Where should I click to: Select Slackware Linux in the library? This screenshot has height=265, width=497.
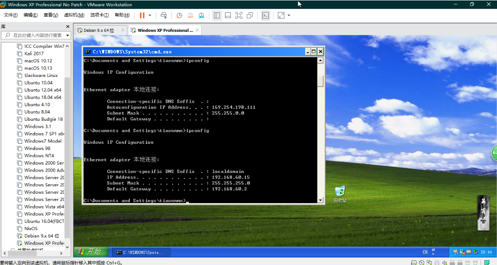[41, 75]
